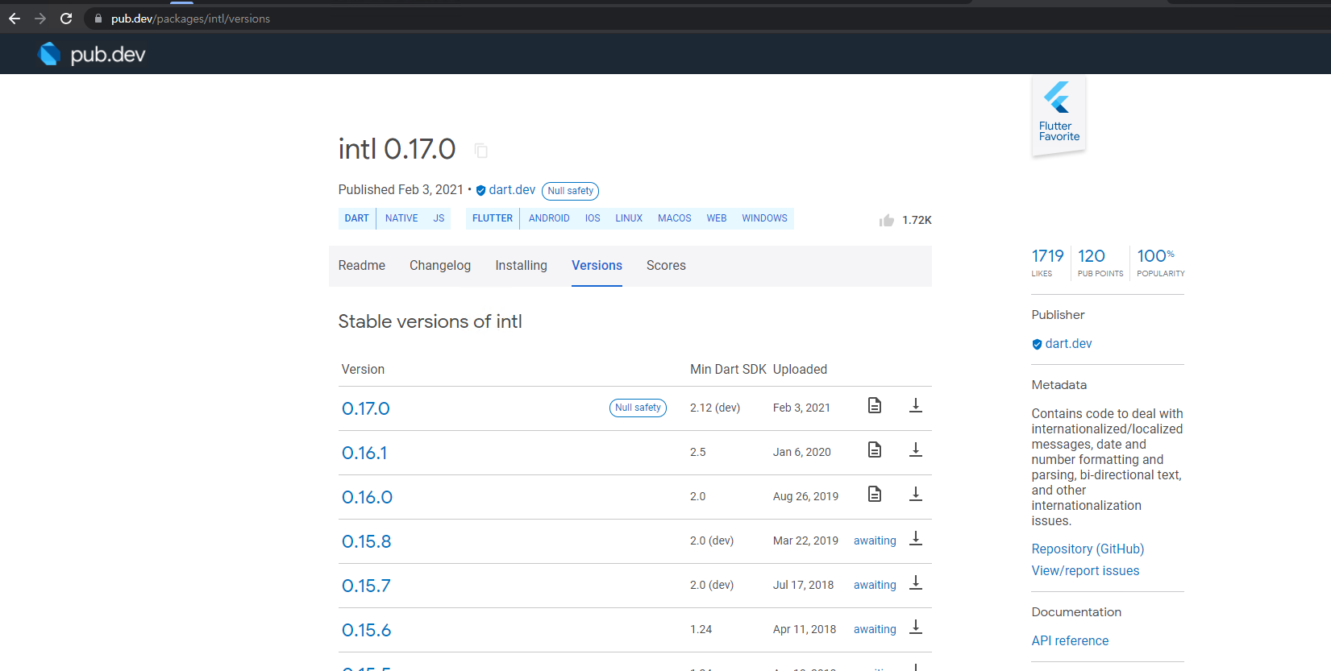Open version 0.15.6 link
Viewport: 1331px width, 671px height.
367,630
